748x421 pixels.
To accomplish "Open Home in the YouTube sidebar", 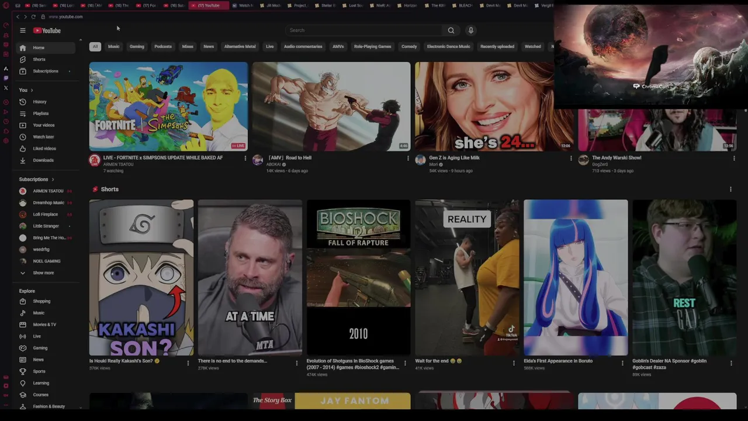I will tap(46, 47).
